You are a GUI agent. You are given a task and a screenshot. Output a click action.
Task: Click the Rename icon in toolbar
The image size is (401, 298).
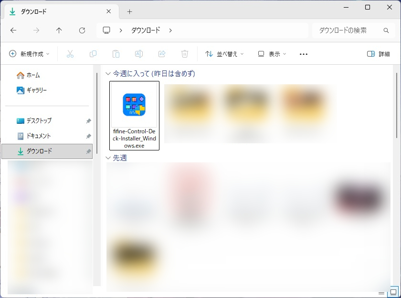[x=139, y=54]
